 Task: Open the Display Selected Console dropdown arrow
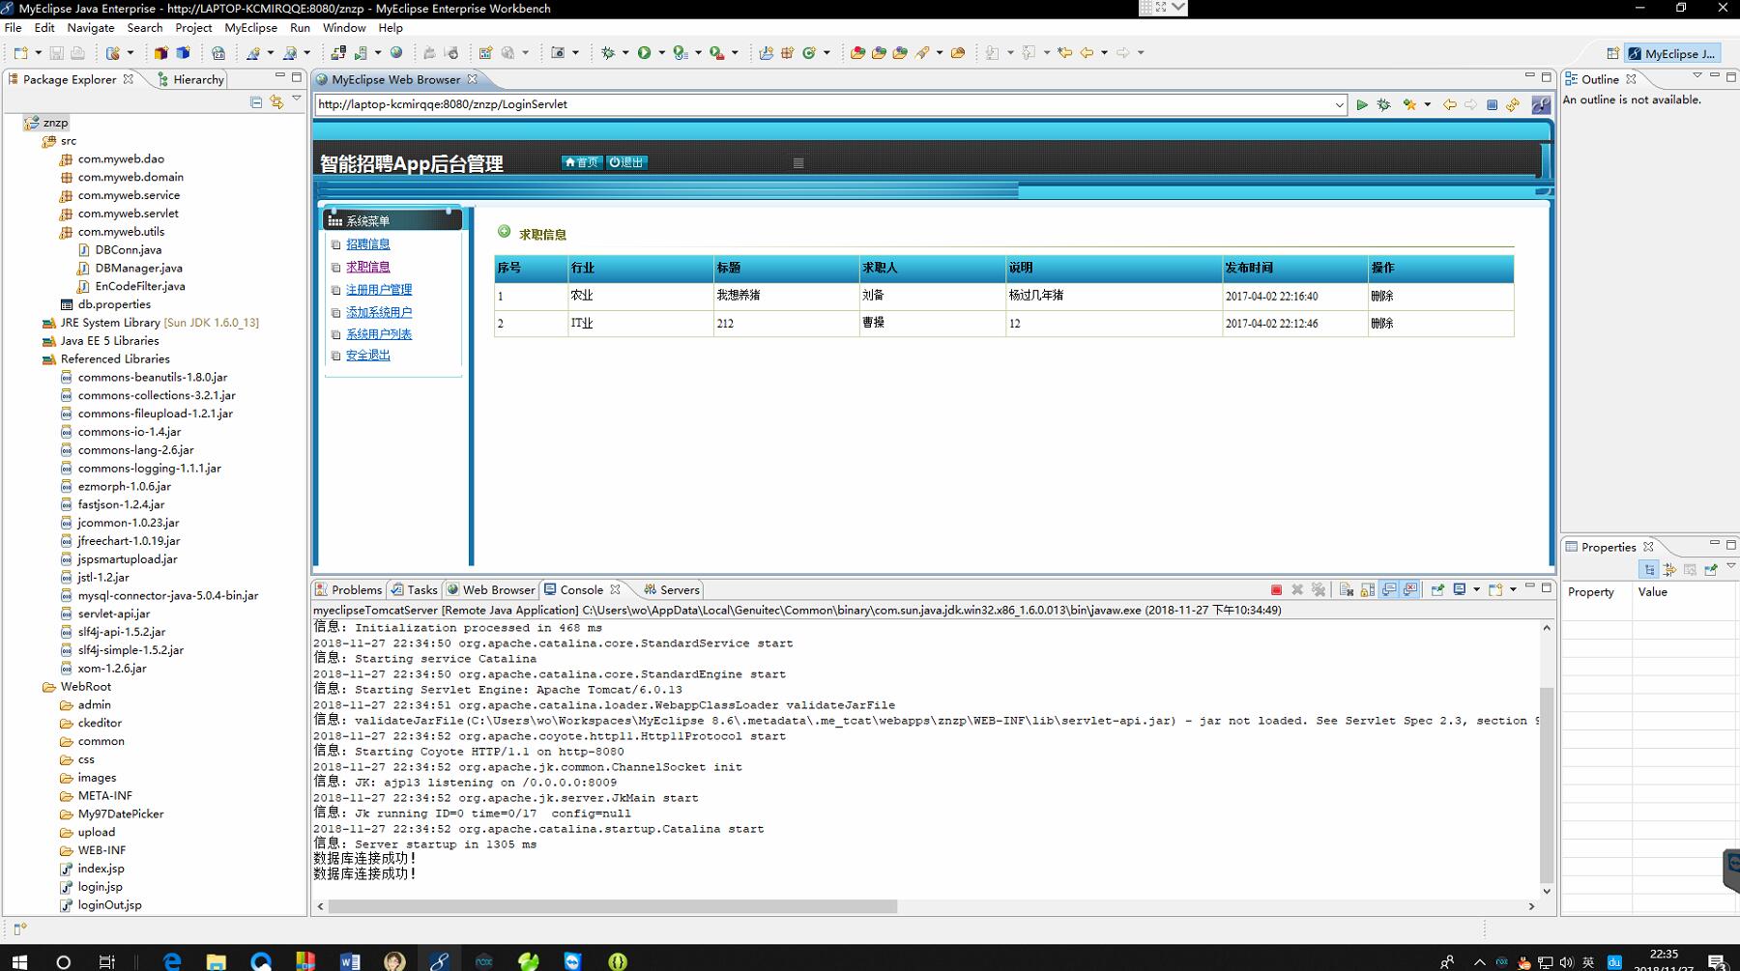pyautogui.click(x=1476, y=589)
